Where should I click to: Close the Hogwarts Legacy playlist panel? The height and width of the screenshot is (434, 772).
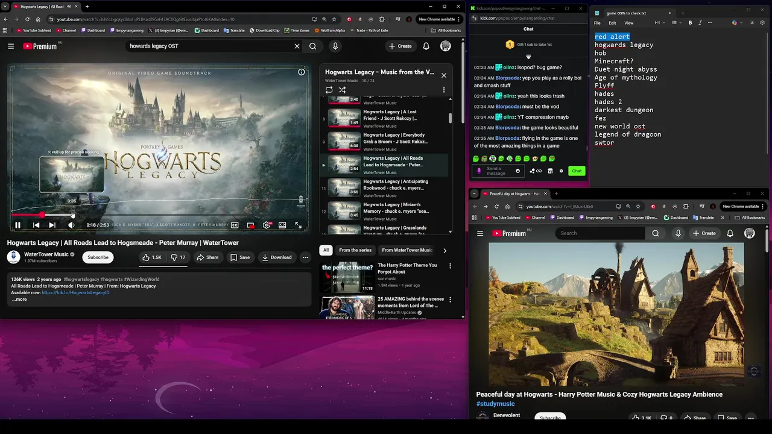coord(444,75)
